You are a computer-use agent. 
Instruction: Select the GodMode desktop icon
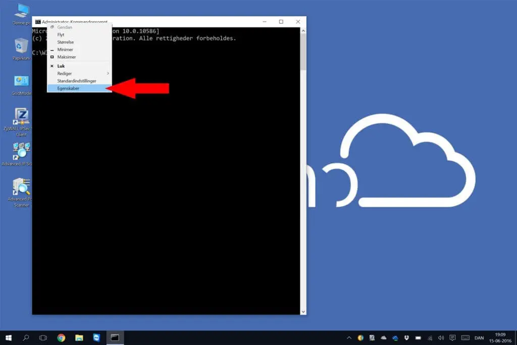point(21,82)
